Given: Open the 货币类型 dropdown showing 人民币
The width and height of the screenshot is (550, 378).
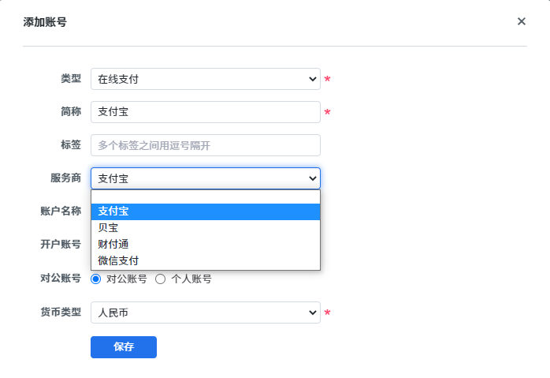Looking at the screenshot, I should pos(205,313).
